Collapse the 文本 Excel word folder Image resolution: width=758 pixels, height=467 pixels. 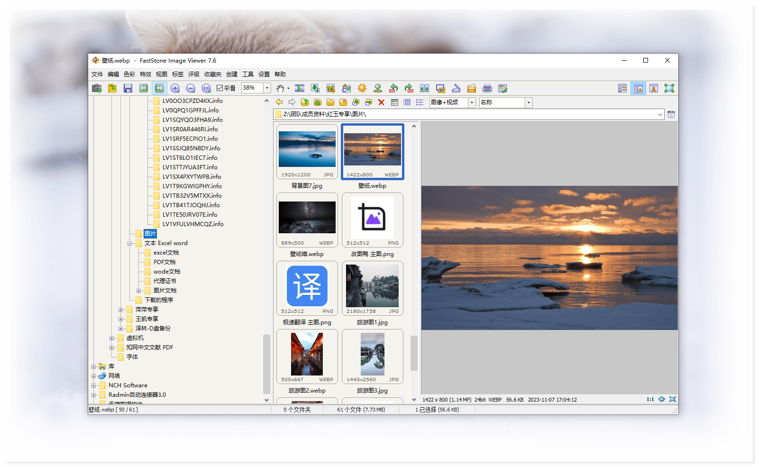pyautogui.click(x=129, y=243)
